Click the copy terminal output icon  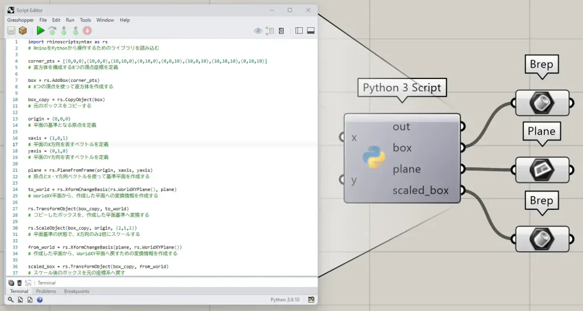(11, 283)
